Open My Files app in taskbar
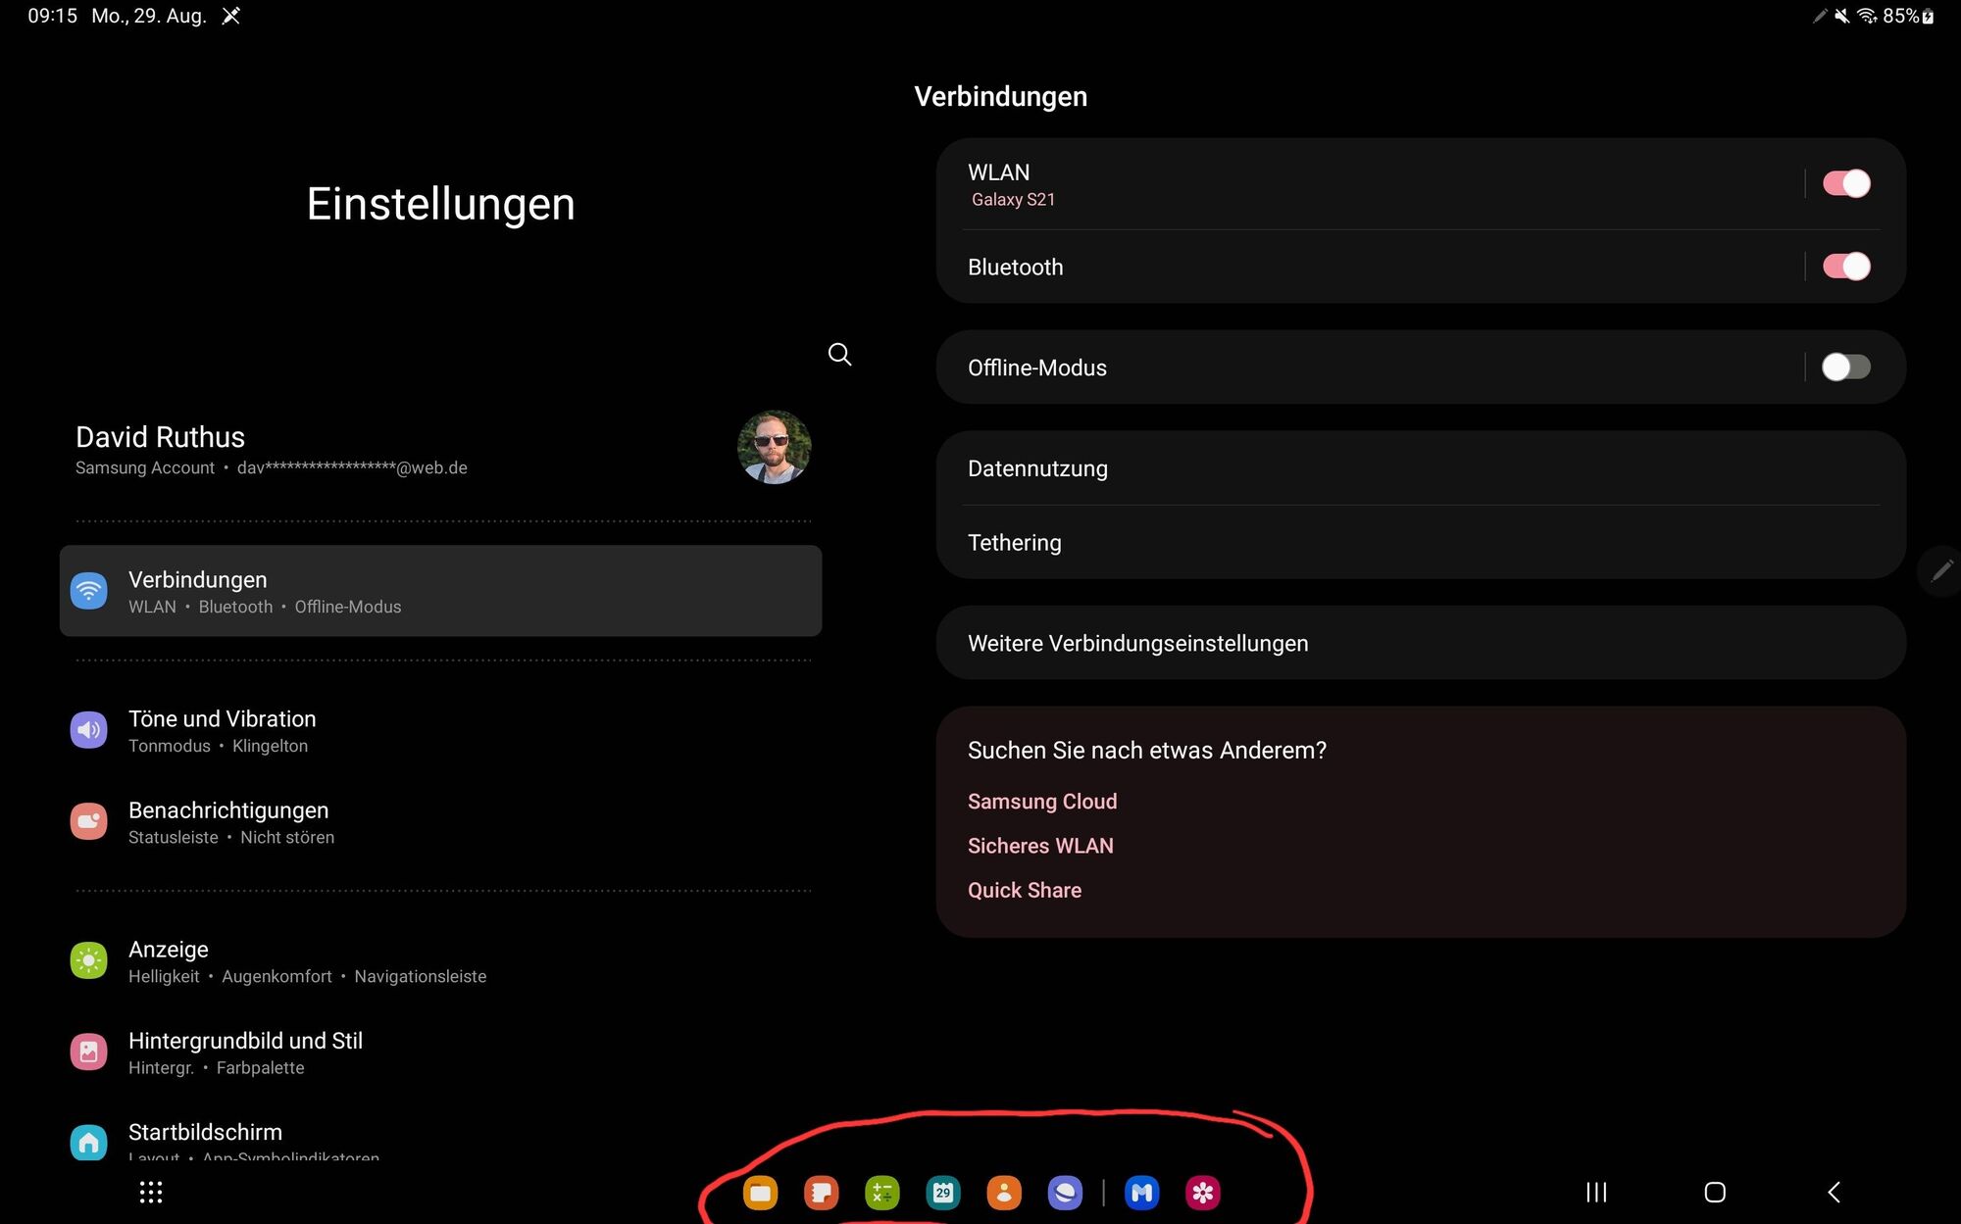The image size is (1961, 1224). point(760,1193)
